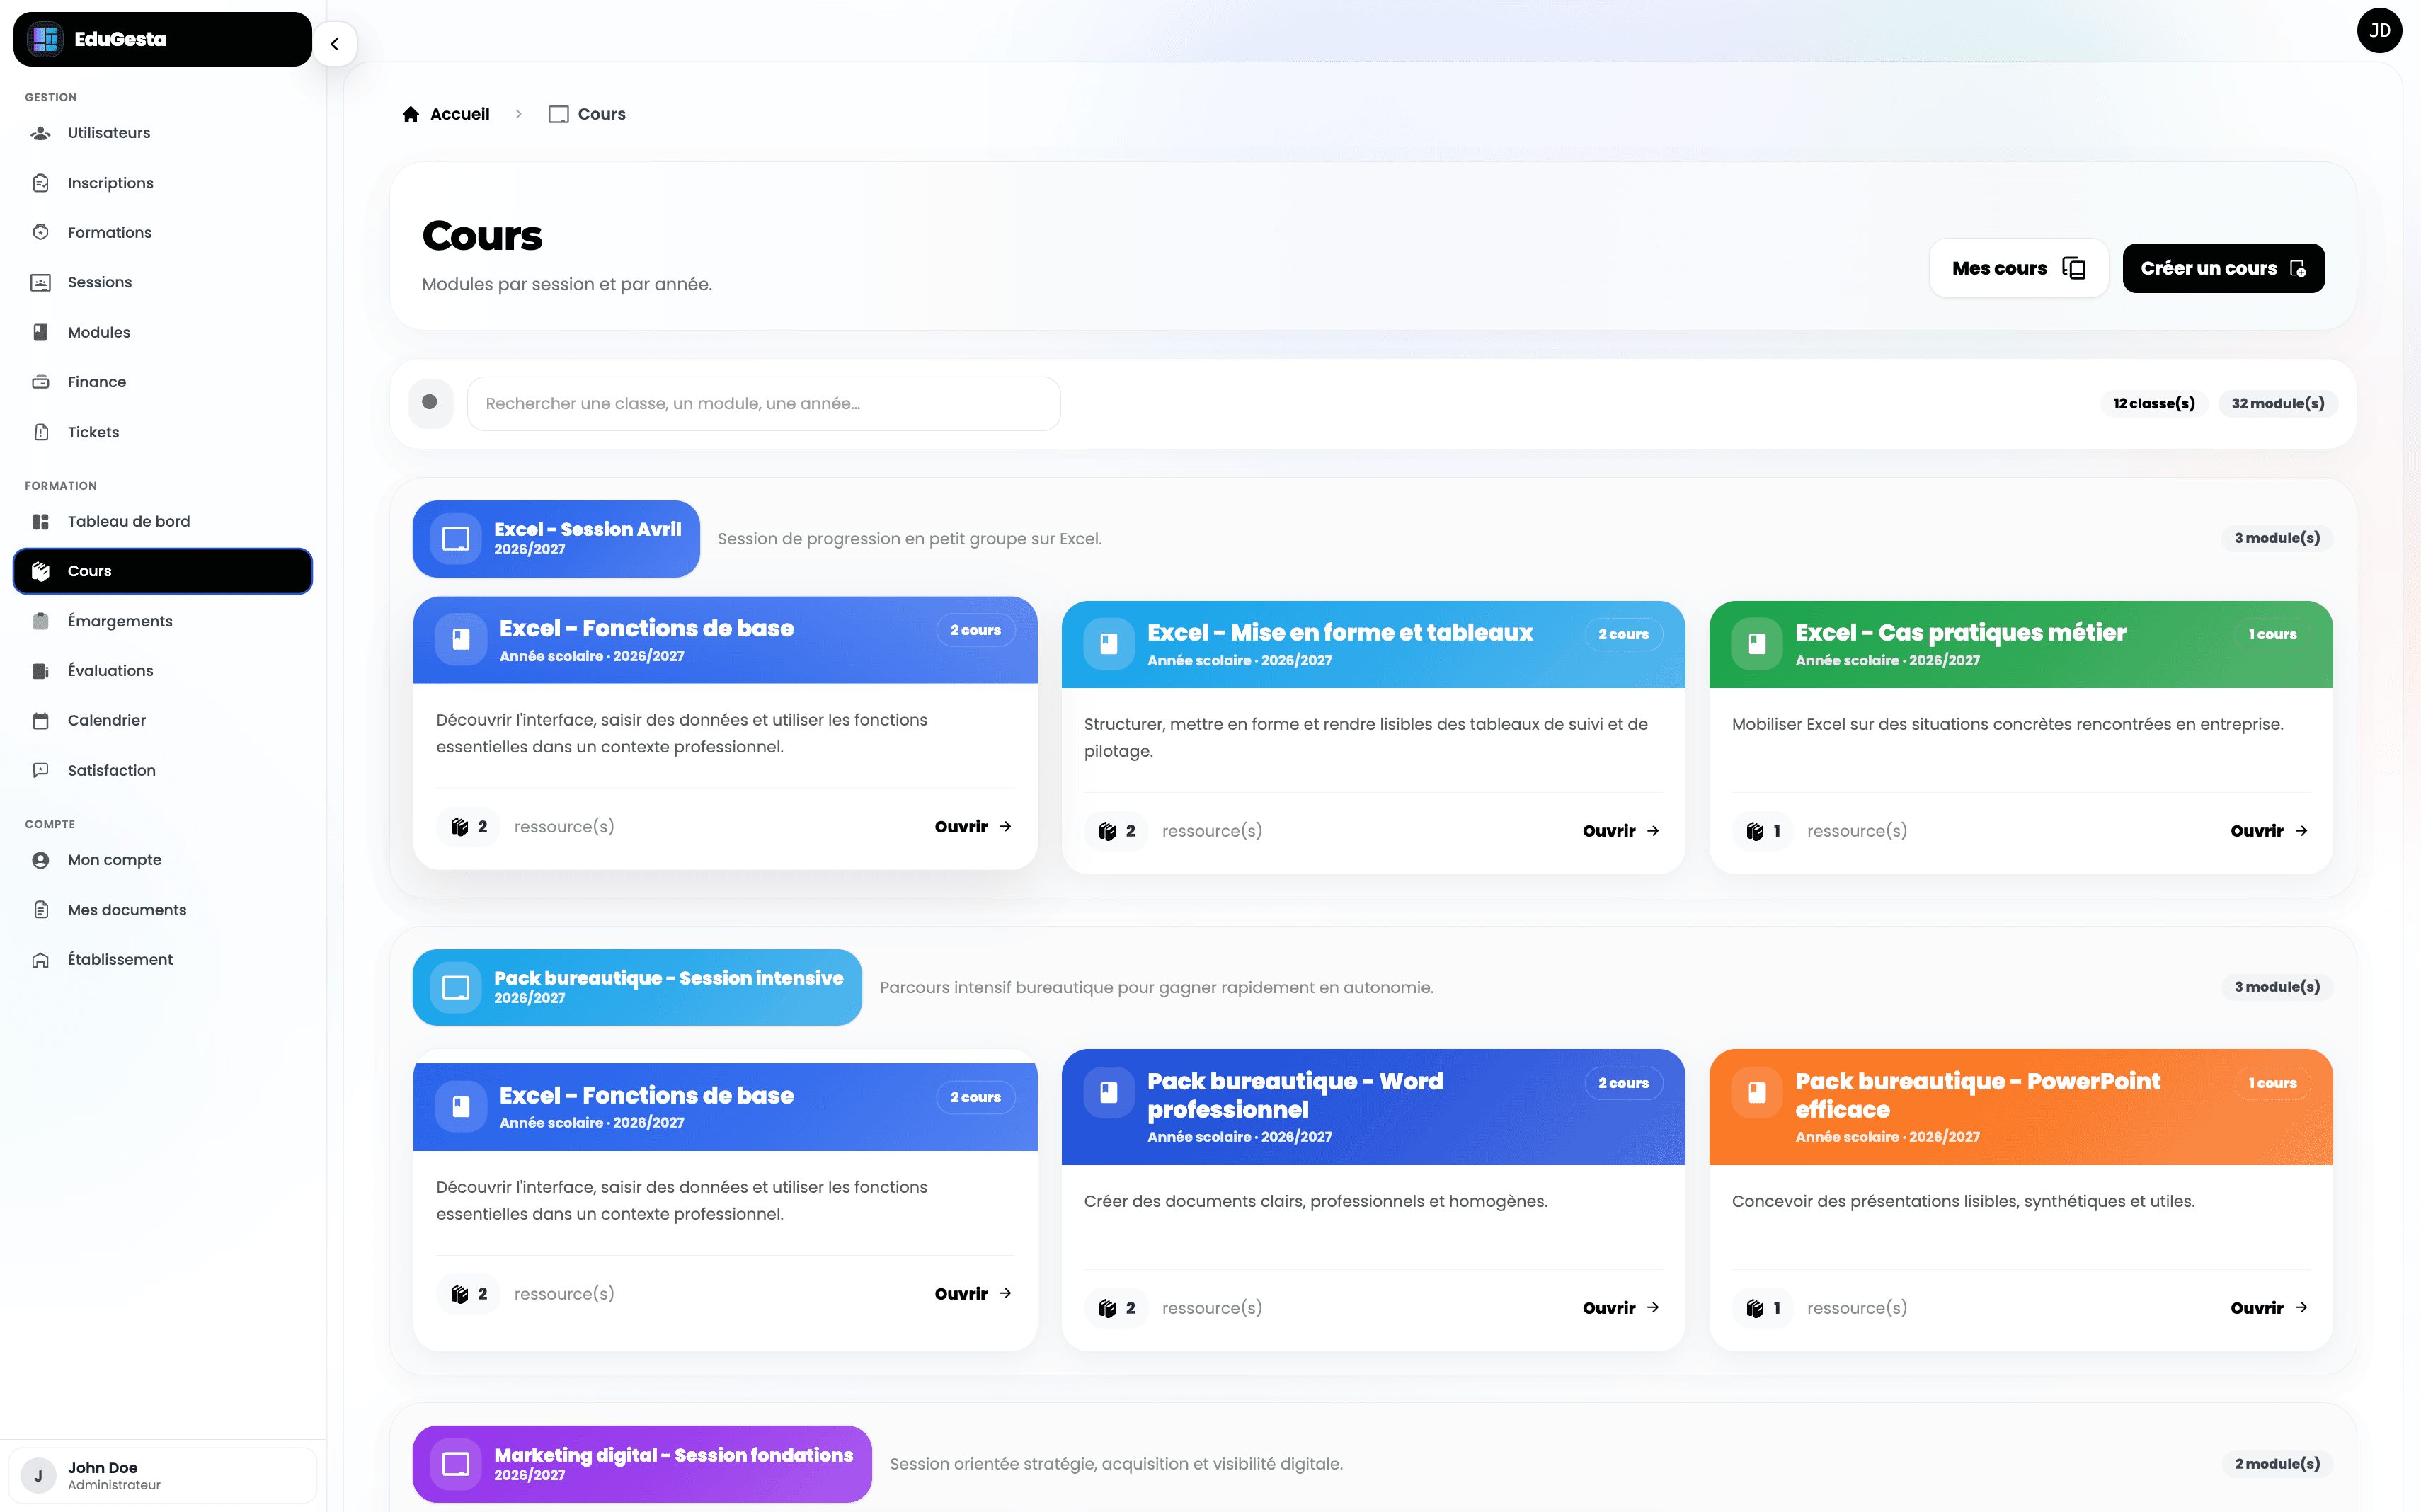2421x1512 pixels.
Task: Select the Utilisateurs icon in the sidebar
Action: [40, 132]
